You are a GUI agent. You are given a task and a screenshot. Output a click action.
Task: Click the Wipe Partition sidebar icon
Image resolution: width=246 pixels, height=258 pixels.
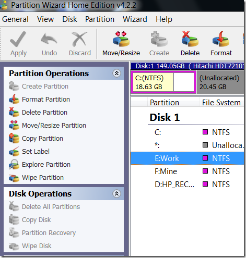click(x=14, y=178)
